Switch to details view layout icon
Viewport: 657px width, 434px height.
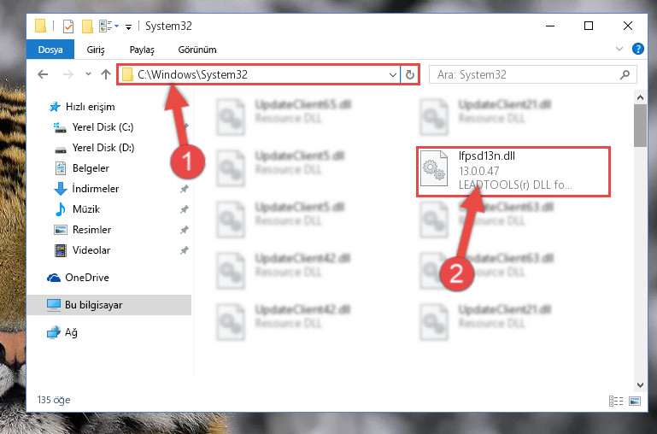(615, 401)
